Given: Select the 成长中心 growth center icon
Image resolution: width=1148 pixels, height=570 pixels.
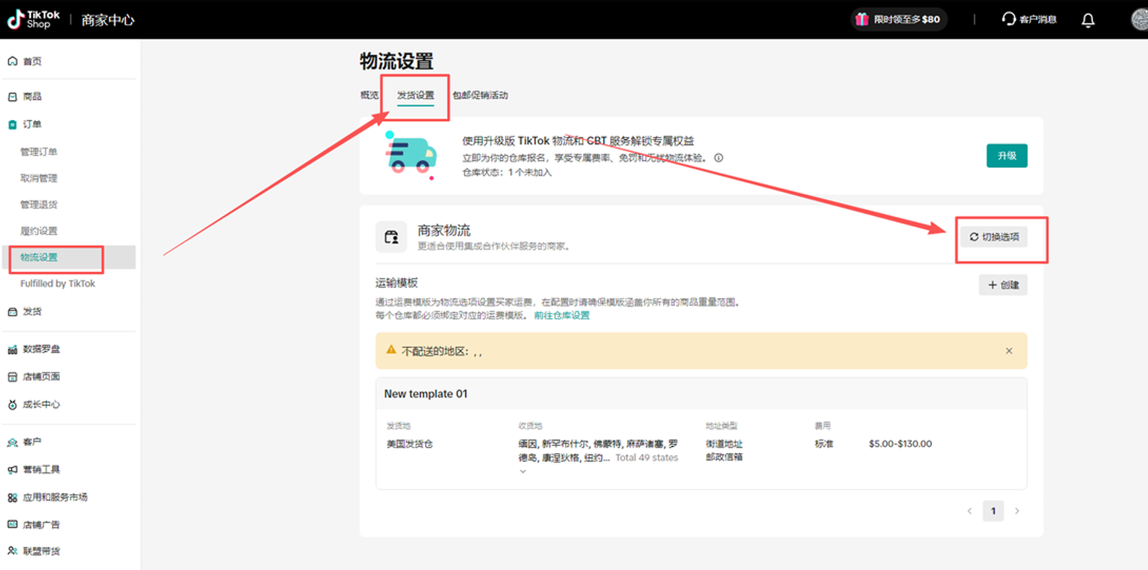Looking at the screenshot, I should click(11, 403).
